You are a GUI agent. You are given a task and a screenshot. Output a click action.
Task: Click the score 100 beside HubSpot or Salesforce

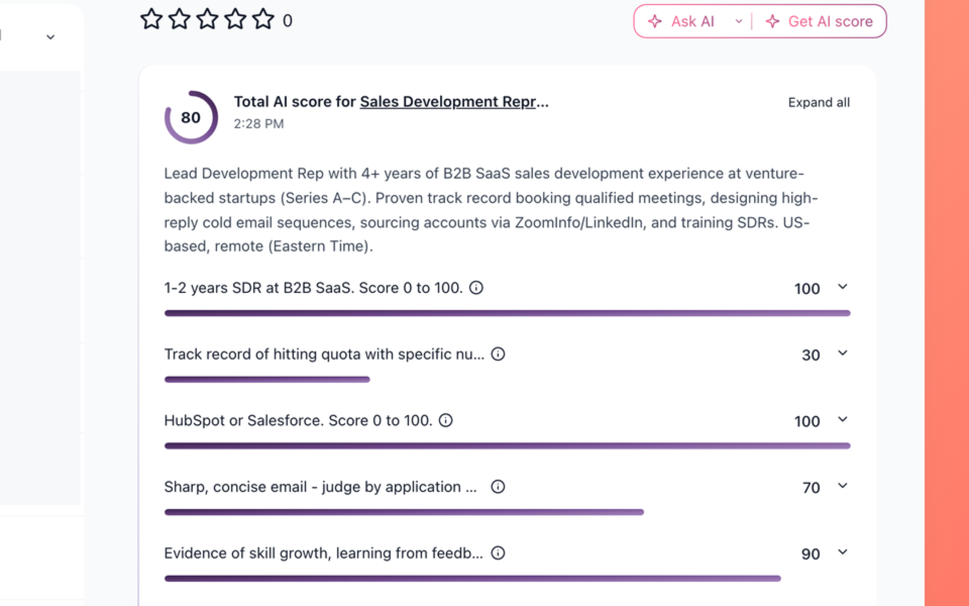click(807, 421)
